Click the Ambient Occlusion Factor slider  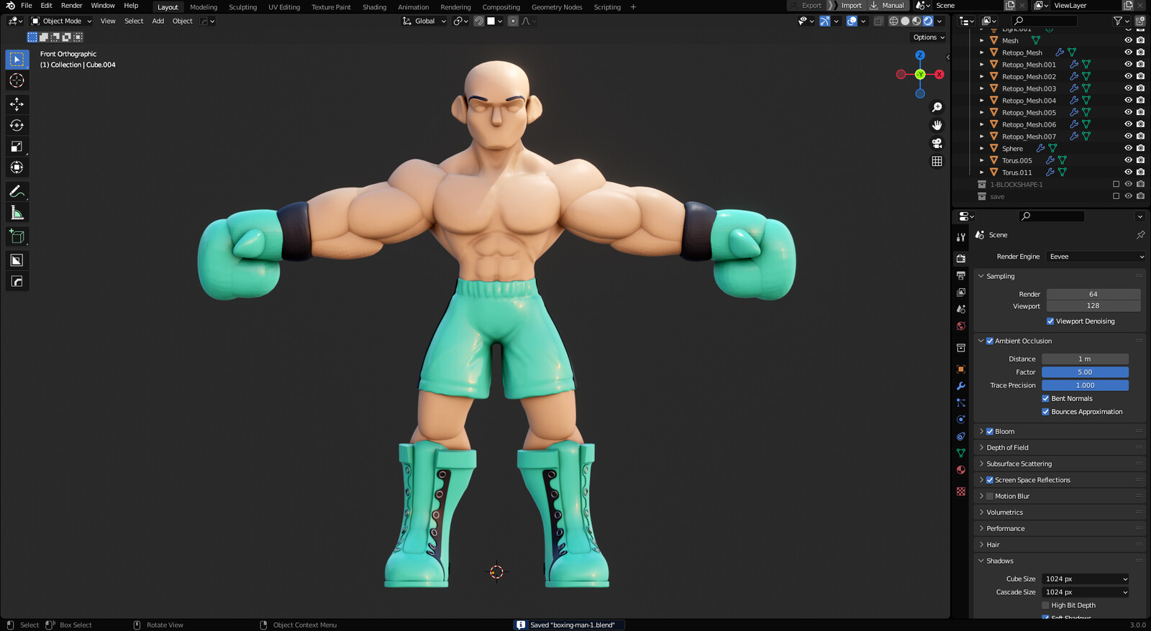1085,372
